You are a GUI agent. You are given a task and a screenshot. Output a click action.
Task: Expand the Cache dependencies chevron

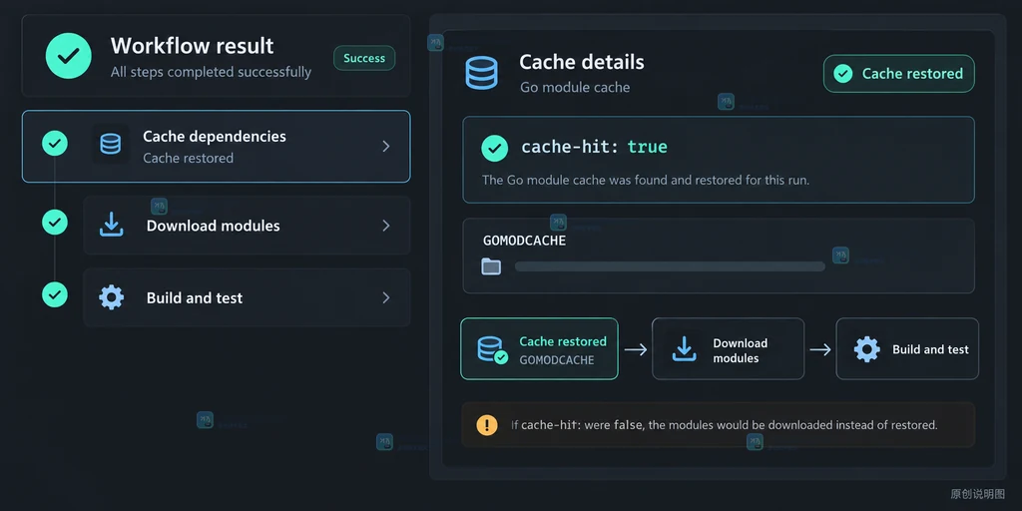386,146
